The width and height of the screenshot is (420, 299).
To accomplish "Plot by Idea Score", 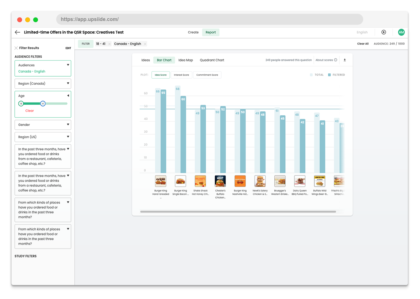I will [161, 75].
